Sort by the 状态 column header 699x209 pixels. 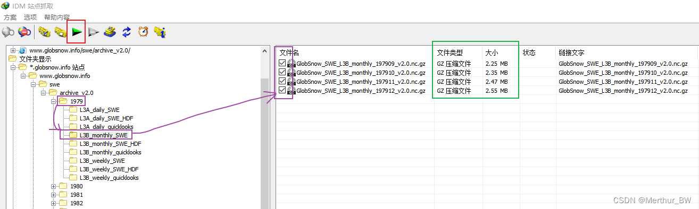pos(538,53)
